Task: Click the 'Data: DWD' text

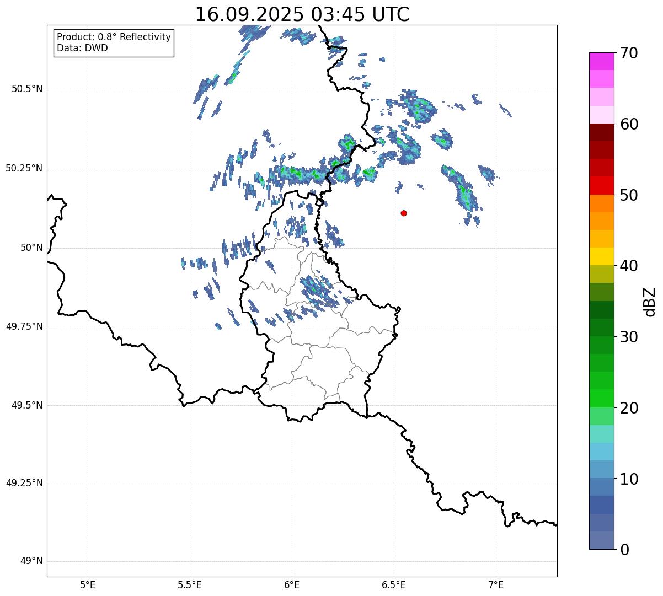Action: pos(82,48)
